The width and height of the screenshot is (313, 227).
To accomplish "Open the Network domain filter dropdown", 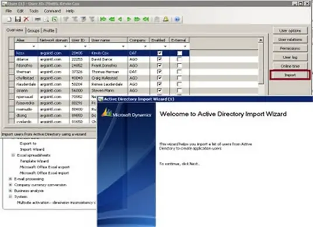I will pos(65,47).
